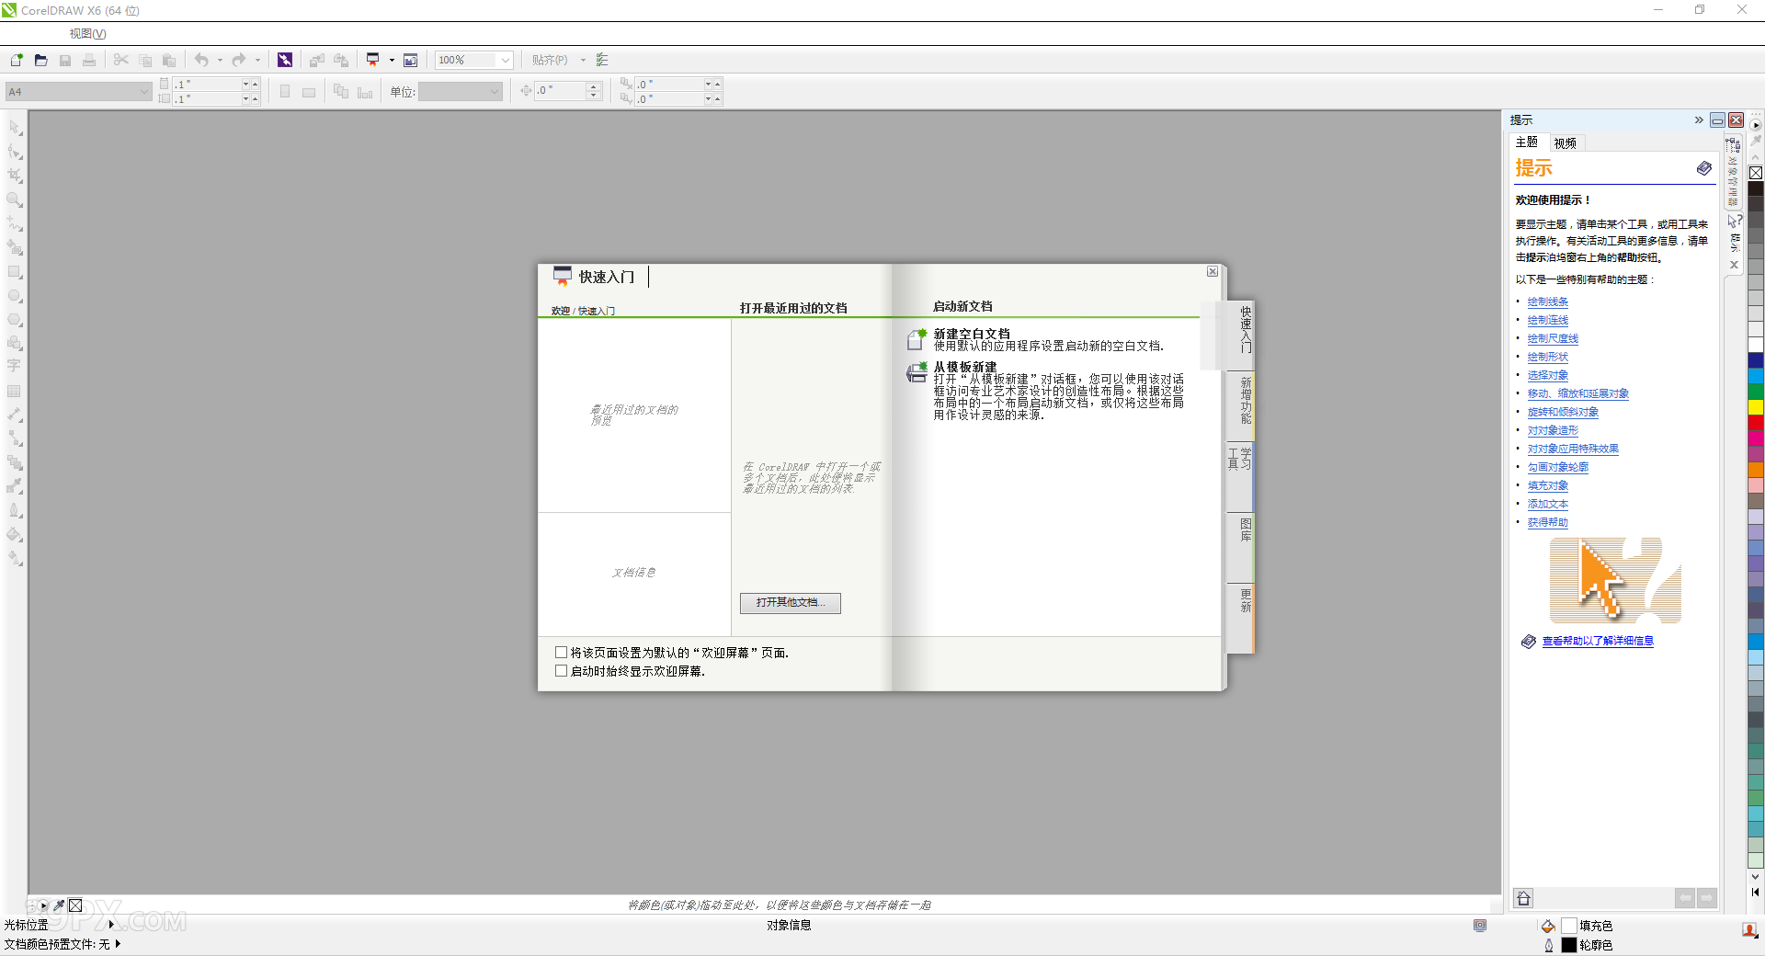Click the Save disk icon
This screenshot has height=956, width=1765.
[x=65, y=60]
